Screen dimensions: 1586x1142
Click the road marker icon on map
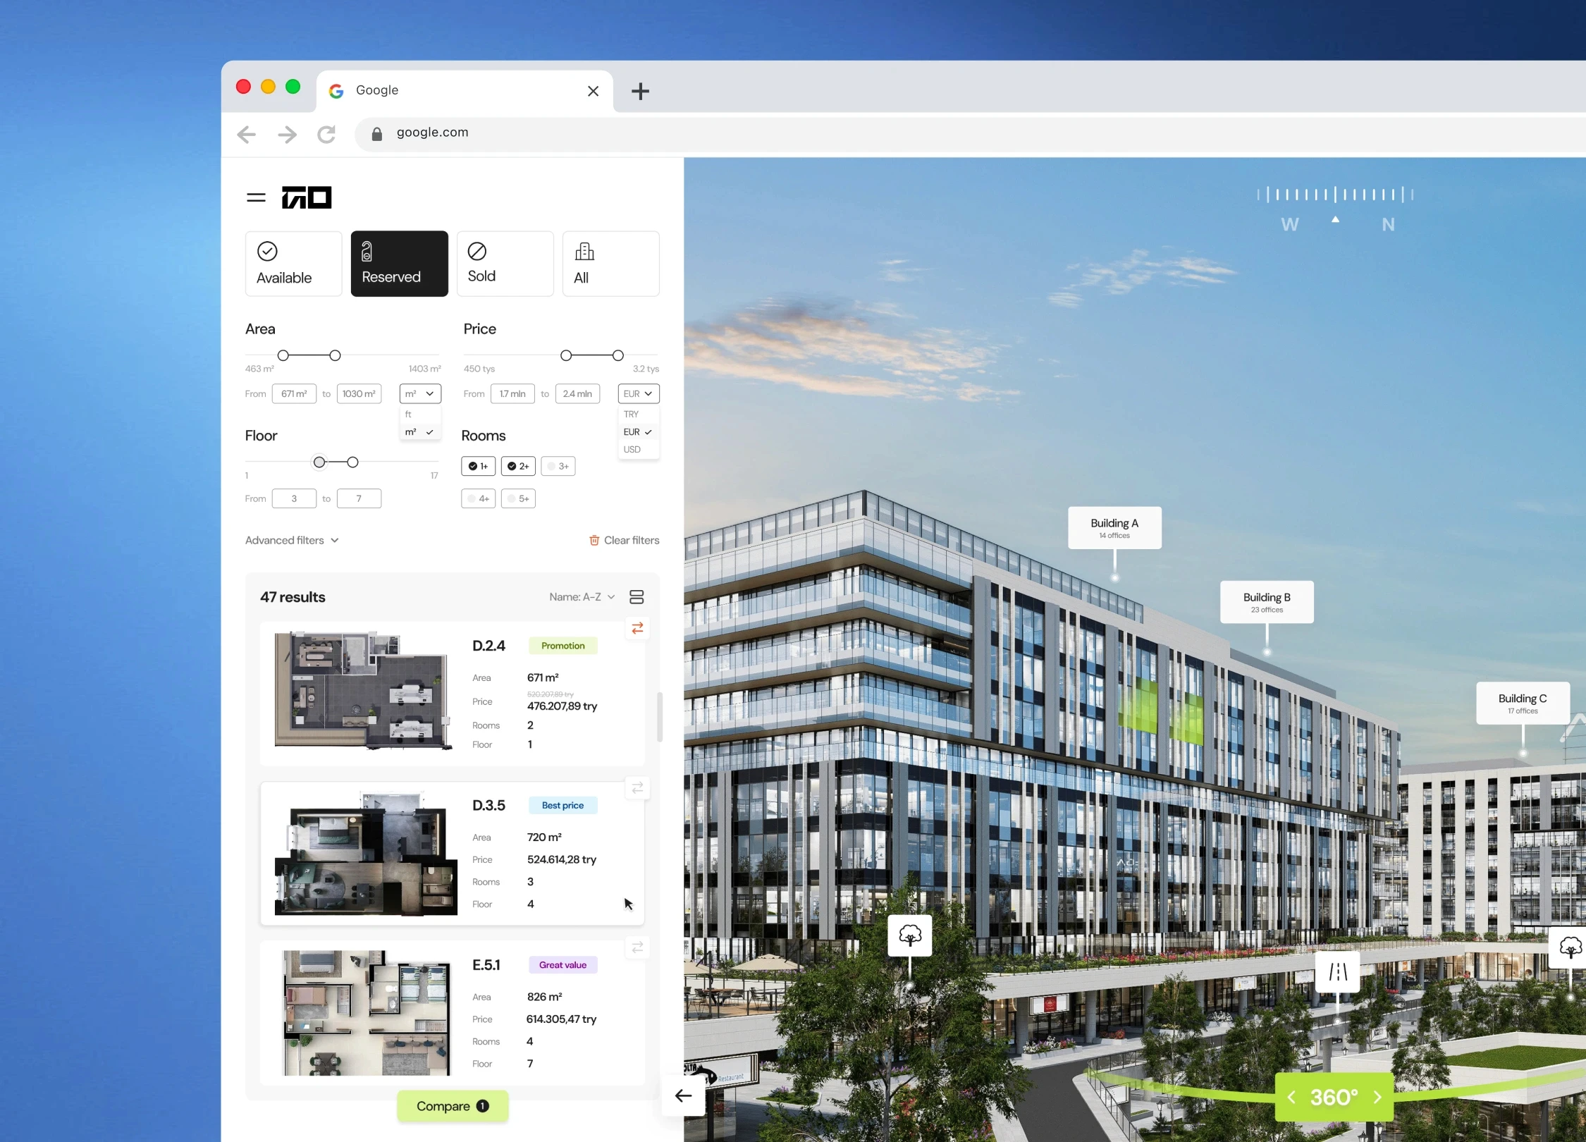click(x=1337, y=972)
